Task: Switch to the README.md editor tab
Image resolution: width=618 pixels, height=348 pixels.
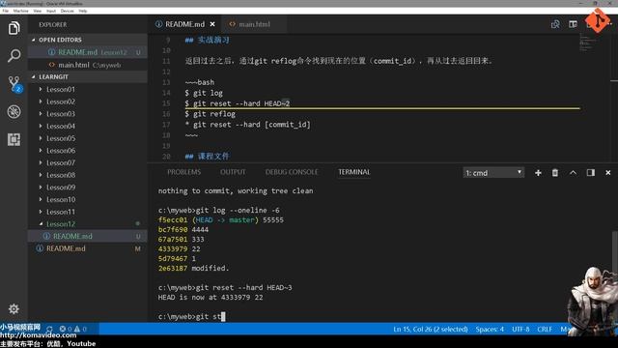Action: [184, 24]
